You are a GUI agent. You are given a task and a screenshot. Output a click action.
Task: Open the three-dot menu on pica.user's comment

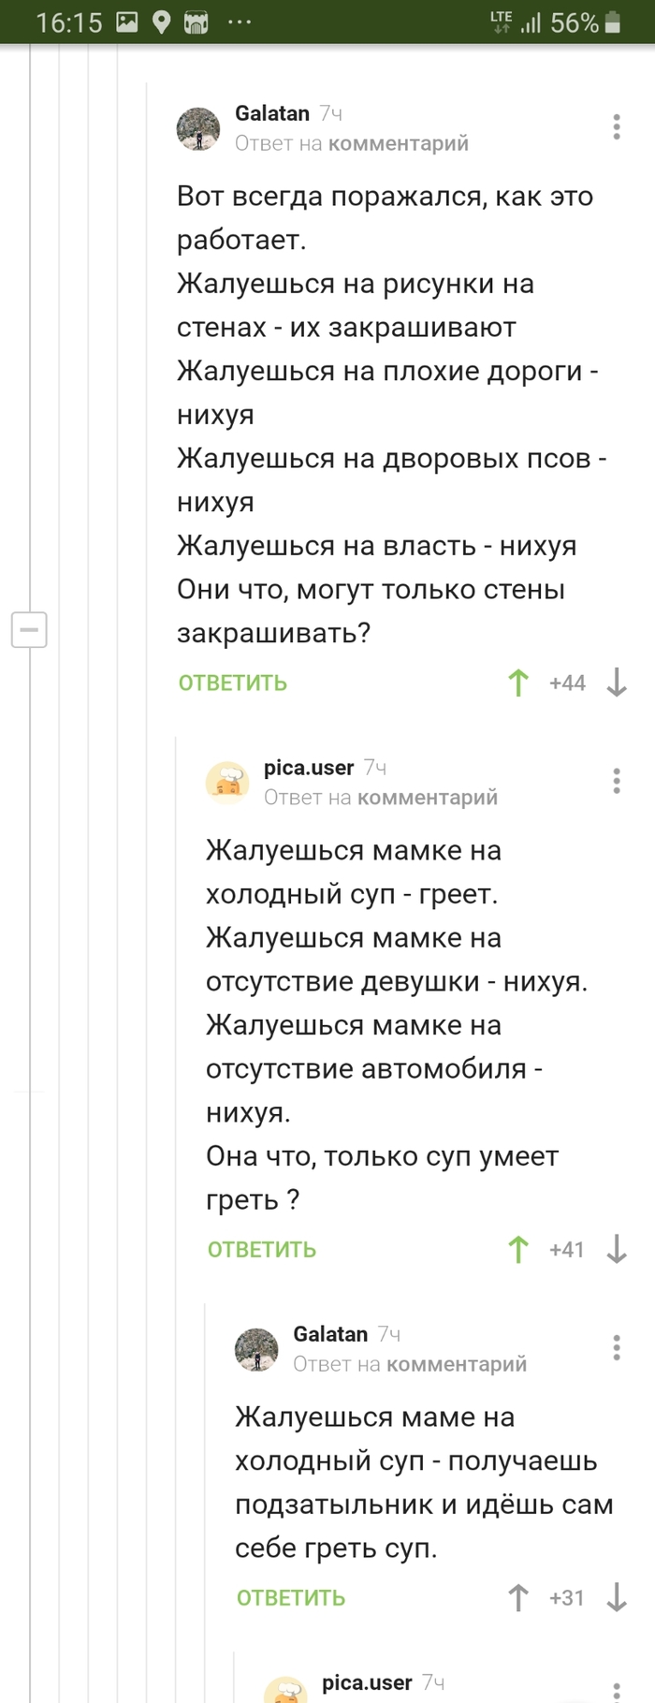616,781
